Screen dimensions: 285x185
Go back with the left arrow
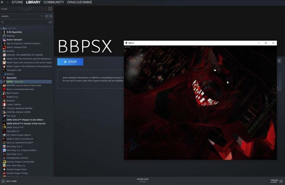pyautogui.click(x=2, y=2)
